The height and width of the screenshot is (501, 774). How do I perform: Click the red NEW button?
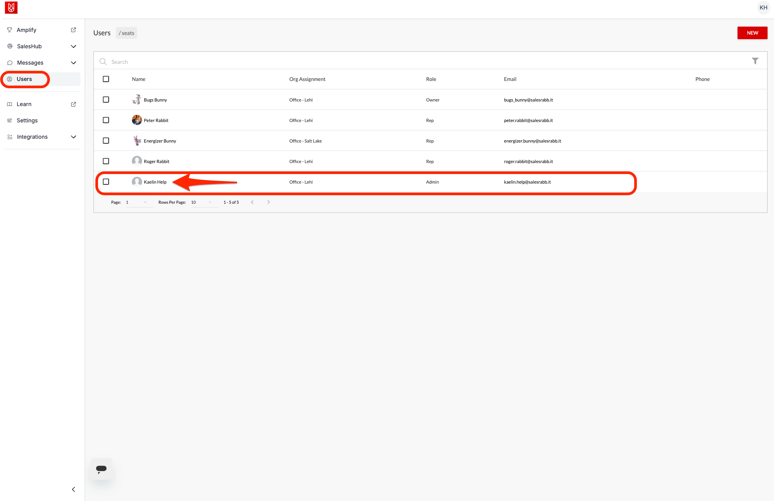(x=752, y=33)
